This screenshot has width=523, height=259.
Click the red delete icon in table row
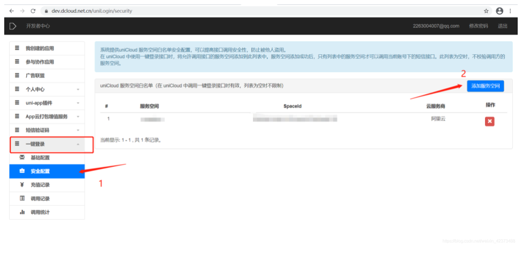pyautogui.click(x=489, y=121)
